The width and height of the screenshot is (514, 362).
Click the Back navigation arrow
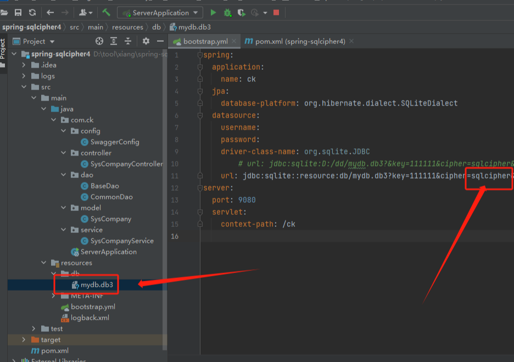50,13
